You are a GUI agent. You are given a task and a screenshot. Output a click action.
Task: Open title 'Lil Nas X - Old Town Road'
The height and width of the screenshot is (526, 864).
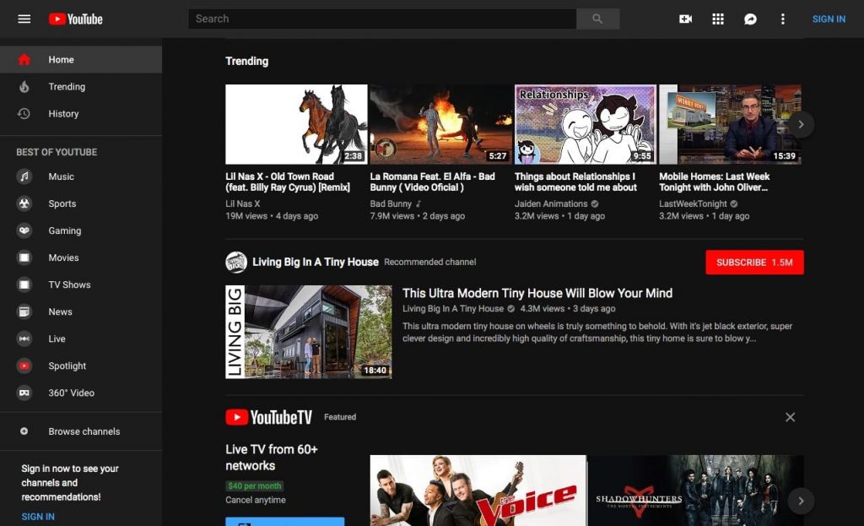click(288, 182)
